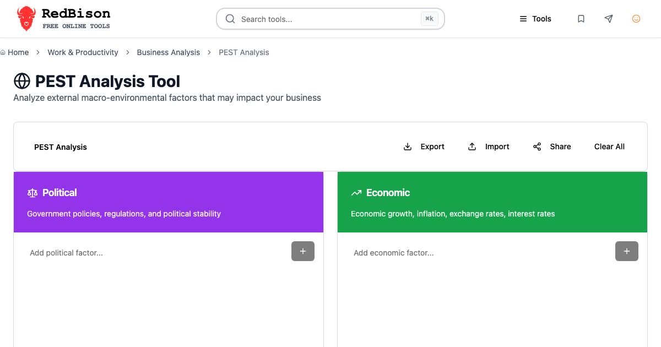The width and height of the screenshot is (661, 347).
Task: Click the ⌘K shortcut badge
Action: [x=430, y=19]
